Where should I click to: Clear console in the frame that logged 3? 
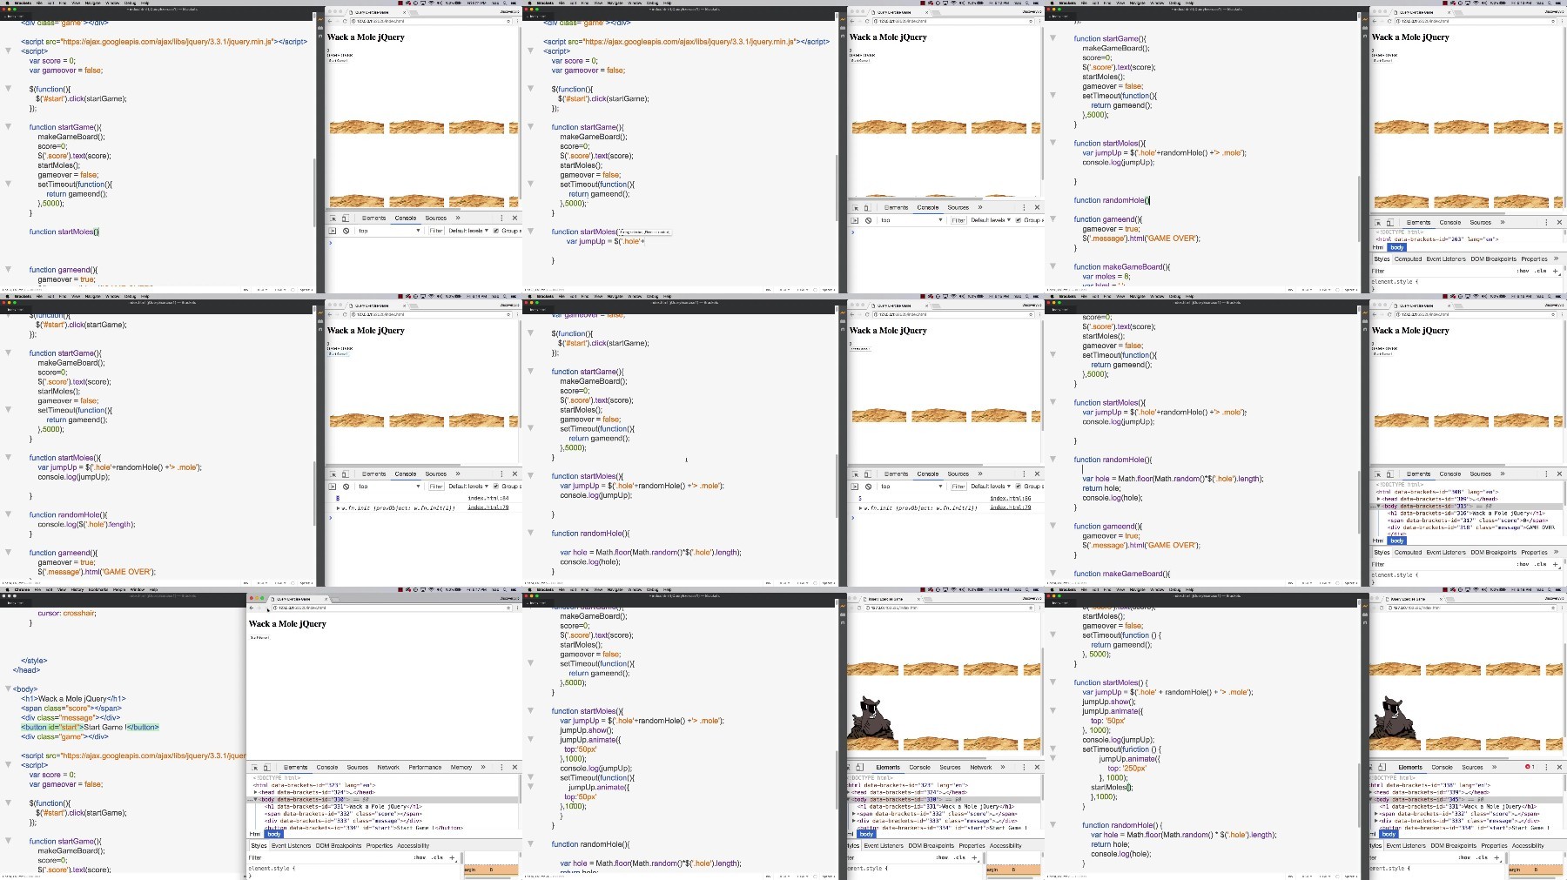868,487
